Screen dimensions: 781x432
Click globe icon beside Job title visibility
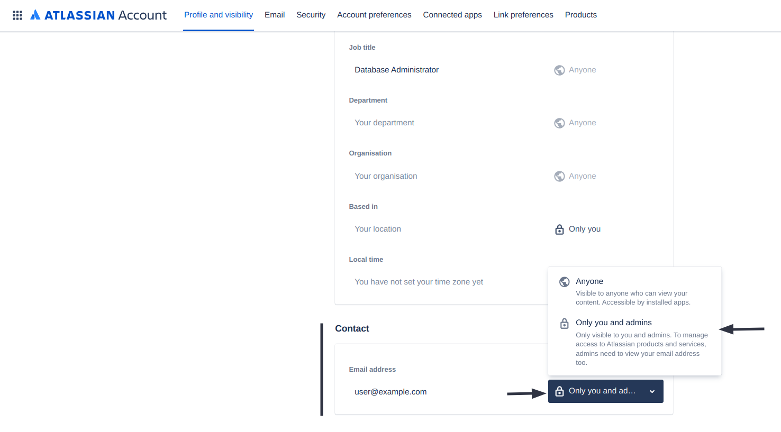tap(559, 70)
